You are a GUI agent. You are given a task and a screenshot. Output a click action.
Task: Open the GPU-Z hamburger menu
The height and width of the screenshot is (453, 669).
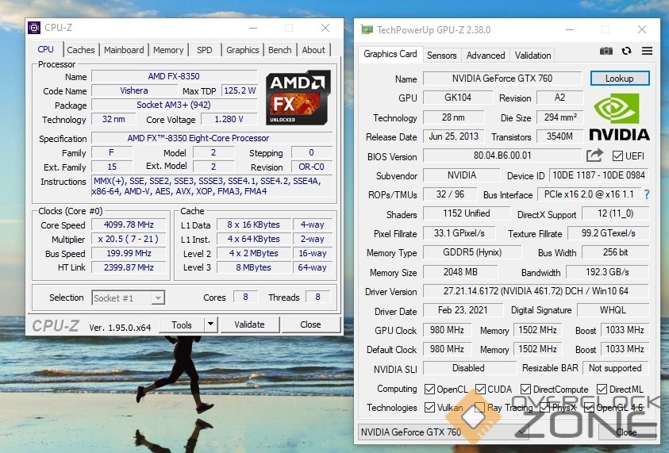click(x=647, y=51)
